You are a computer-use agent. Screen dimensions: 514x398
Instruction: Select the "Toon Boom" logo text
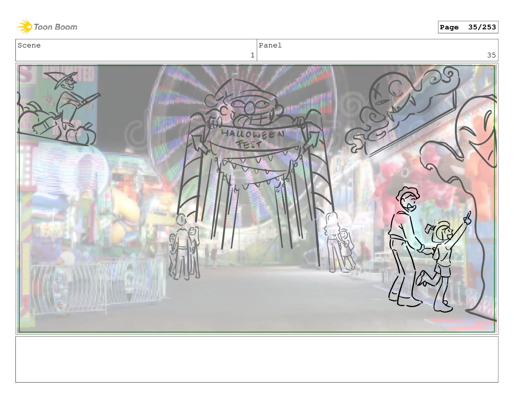[x=56, y=27]
